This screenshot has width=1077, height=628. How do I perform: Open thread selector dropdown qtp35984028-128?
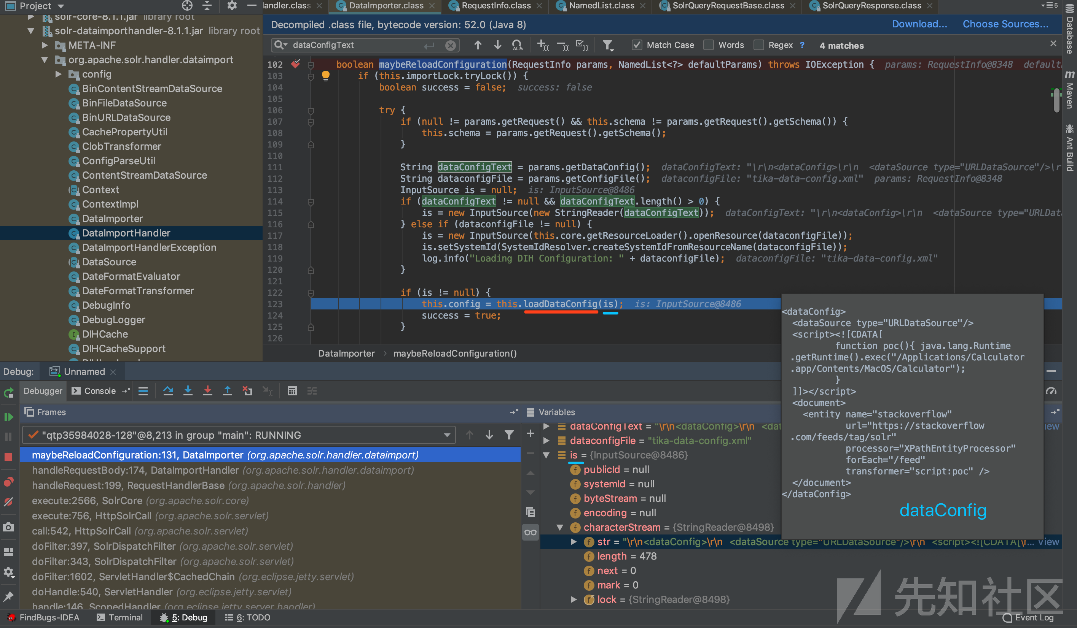(239, 435)
